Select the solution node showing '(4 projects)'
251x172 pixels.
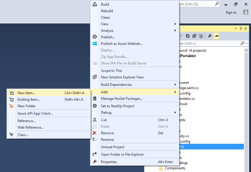pyautogui.click(x=193, y=51)
